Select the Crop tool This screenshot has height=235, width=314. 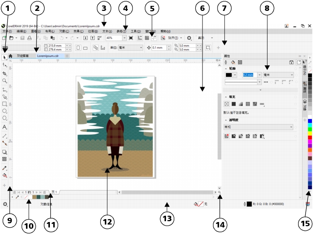click(x=5, y=73)
